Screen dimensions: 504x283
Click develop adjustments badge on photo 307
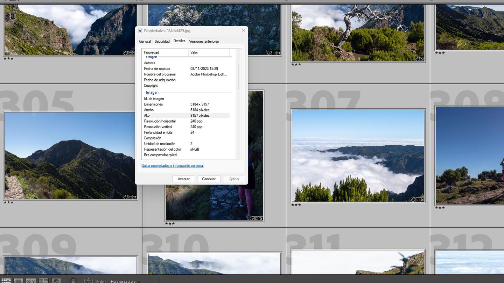tap(422, 199)
